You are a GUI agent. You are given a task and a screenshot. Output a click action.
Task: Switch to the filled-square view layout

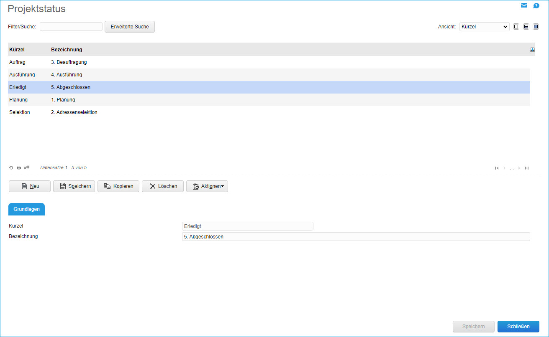[536, 27]
